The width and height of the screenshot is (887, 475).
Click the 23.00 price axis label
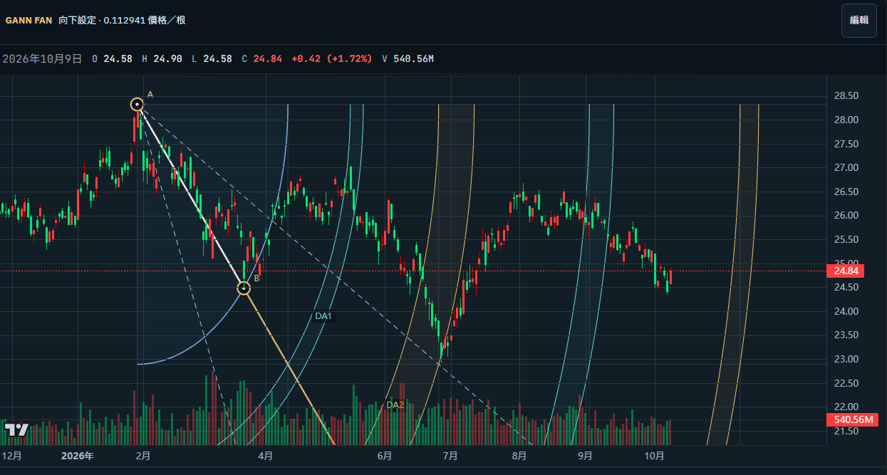[x=845, y=359]
